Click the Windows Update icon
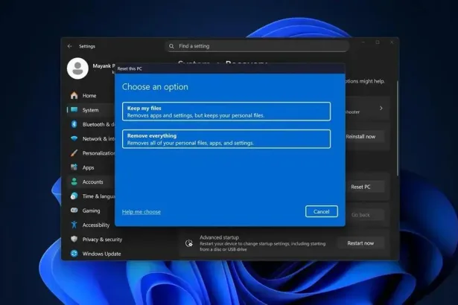The image size is (458, 305). (x=74, y=254)
